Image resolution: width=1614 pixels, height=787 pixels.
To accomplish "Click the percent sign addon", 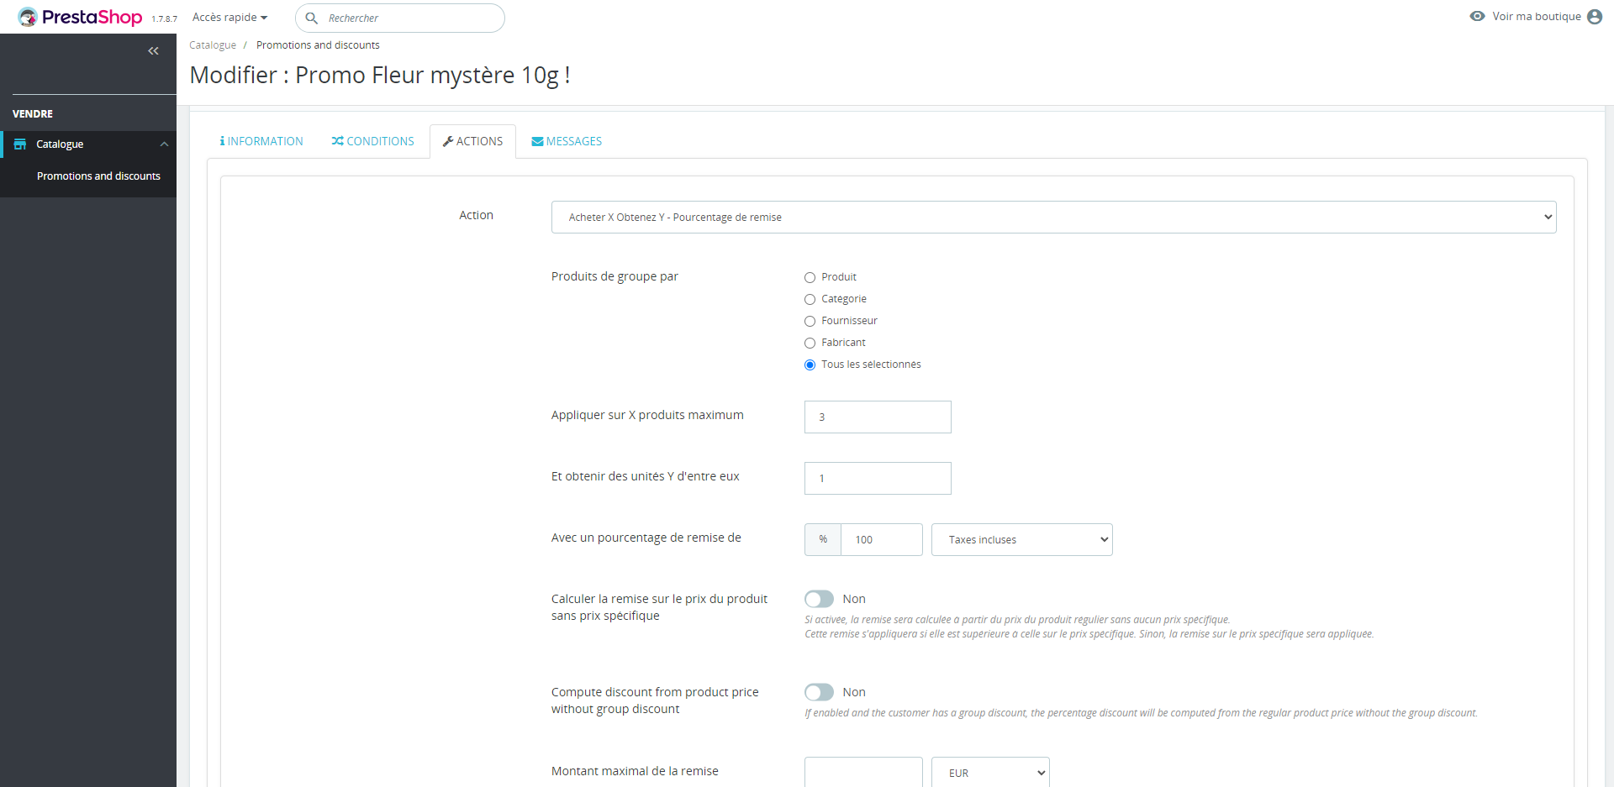I will coord(823,539).
